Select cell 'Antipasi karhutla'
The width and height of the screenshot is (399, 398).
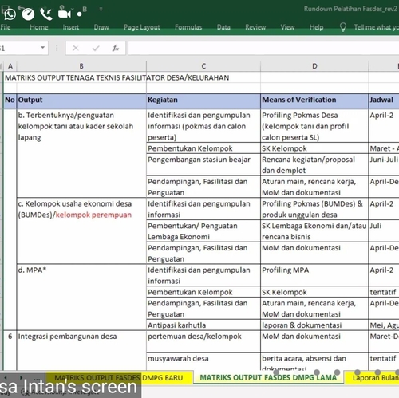pos(203,325)
